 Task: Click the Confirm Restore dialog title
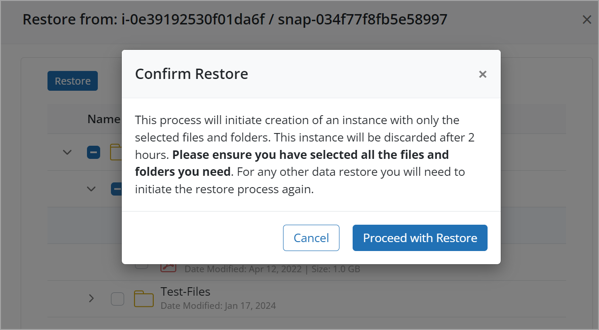coord(191,74)
